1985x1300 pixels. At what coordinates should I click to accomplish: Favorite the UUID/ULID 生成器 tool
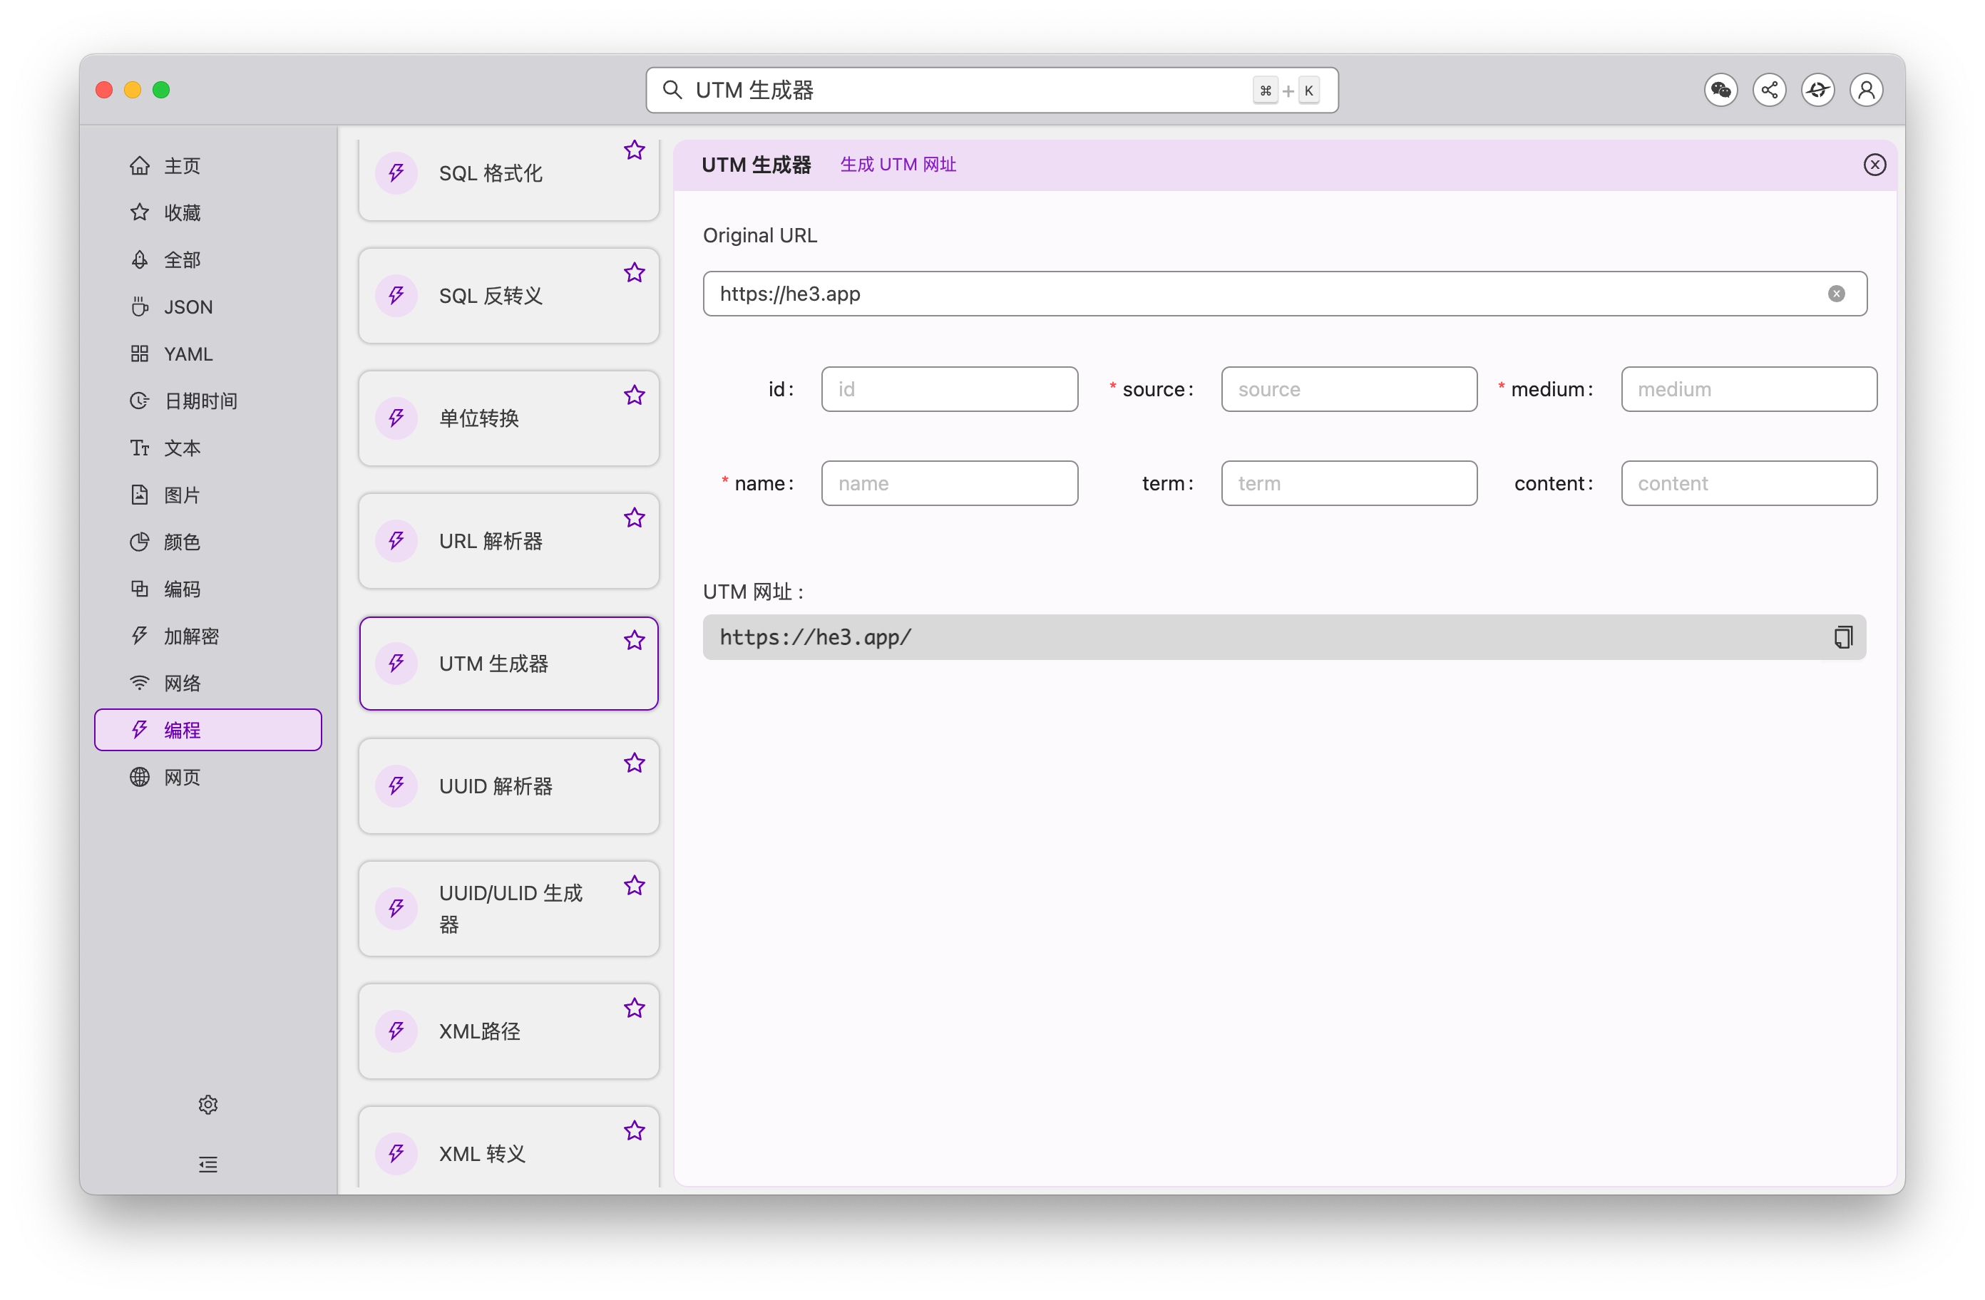click(x=635, y=886)
